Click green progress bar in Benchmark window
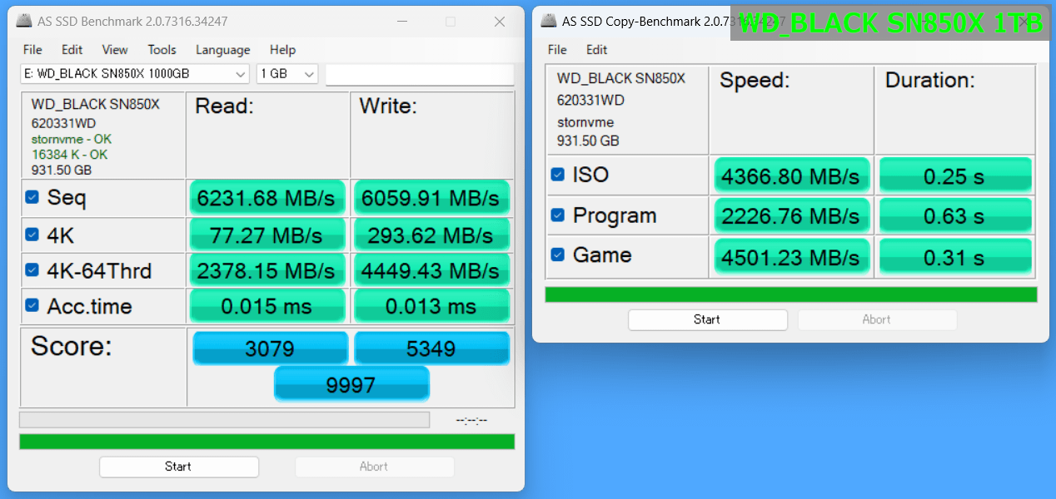Screen dimensions: 1056x499 pos(266,442)
